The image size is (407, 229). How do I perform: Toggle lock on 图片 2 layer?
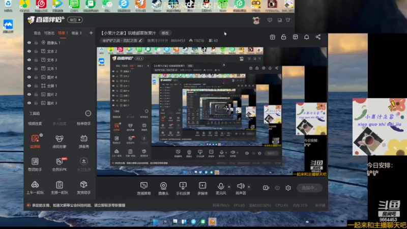tap(36, 94)
